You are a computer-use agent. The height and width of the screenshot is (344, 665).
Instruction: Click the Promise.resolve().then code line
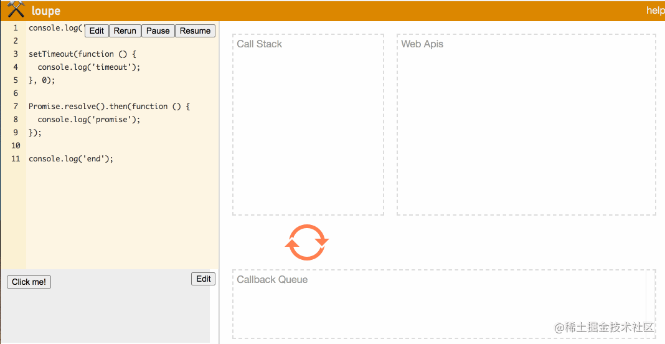[110, 106]
